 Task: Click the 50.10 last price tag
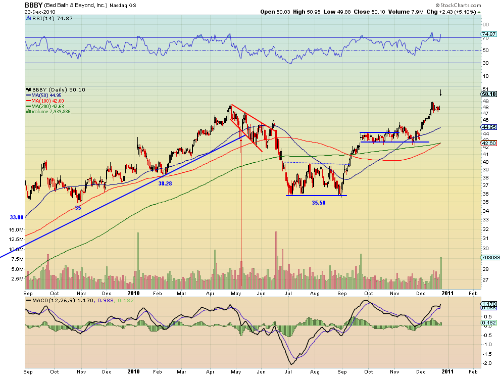pyautogui.click(x=489, y=94)
